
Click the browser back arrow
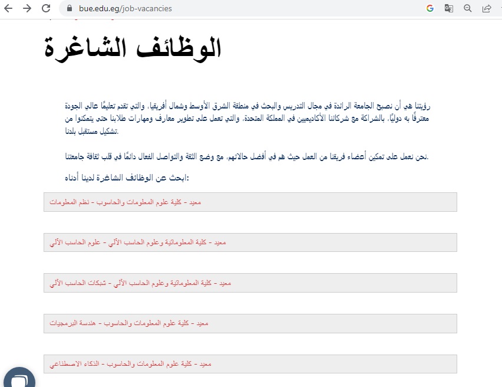click(x=8, y=9)
